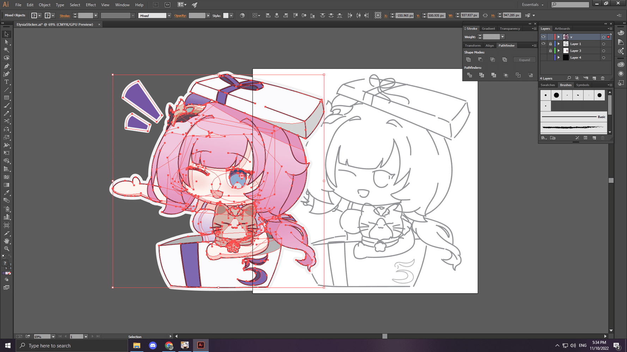Activate the Eyedropper tool

point(6,193)
